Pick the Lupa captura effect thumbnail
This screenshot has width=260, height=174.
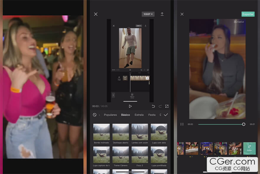tap(101, 155)
